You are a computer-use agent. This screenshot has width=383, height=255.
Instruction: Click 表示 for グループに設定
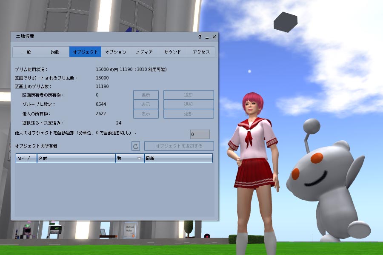tap(146, 105)
